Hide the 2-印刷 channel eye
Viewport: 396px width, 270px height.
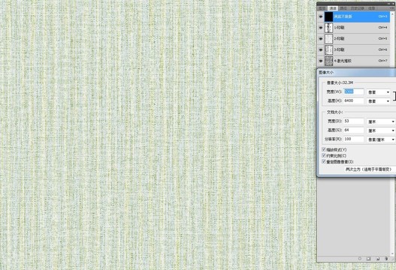[x=321, y=38]
